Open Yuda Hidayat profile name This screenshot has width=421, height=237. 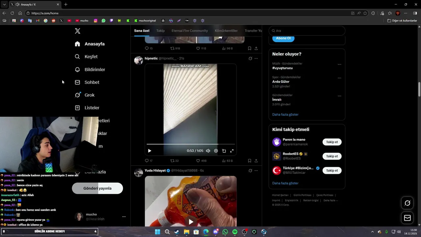click(x=155, y=171)
